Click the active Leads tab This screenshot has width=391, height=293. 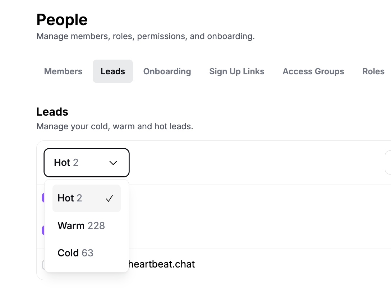[x=113, y=71]
